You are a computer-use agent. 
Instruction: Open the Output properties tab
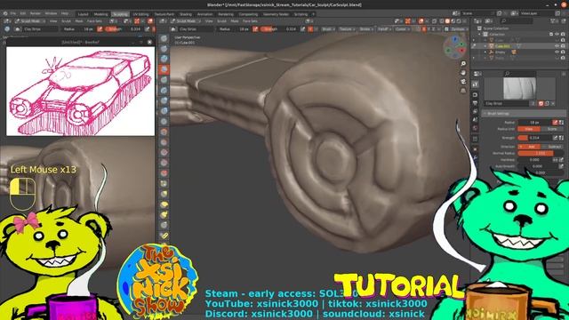[475, 103]
